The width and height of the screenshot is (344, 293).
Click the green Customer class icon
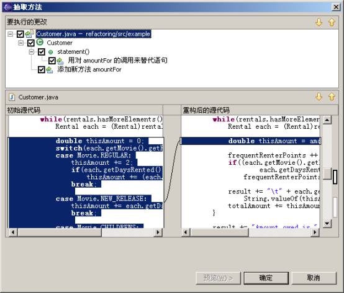40,43
